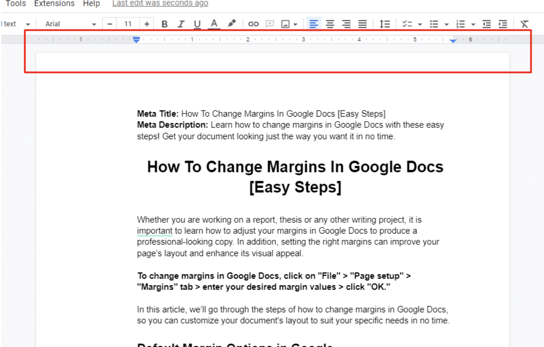
Task: Click the font size field showing 11
Action: (x=128, y=24)
